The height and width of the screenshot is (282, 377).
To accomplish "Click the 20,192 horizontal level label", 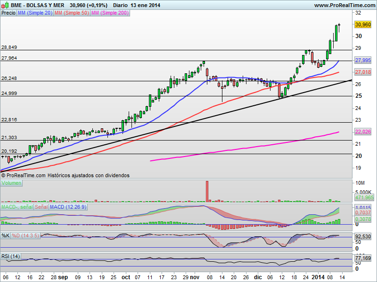I will 9,151.
